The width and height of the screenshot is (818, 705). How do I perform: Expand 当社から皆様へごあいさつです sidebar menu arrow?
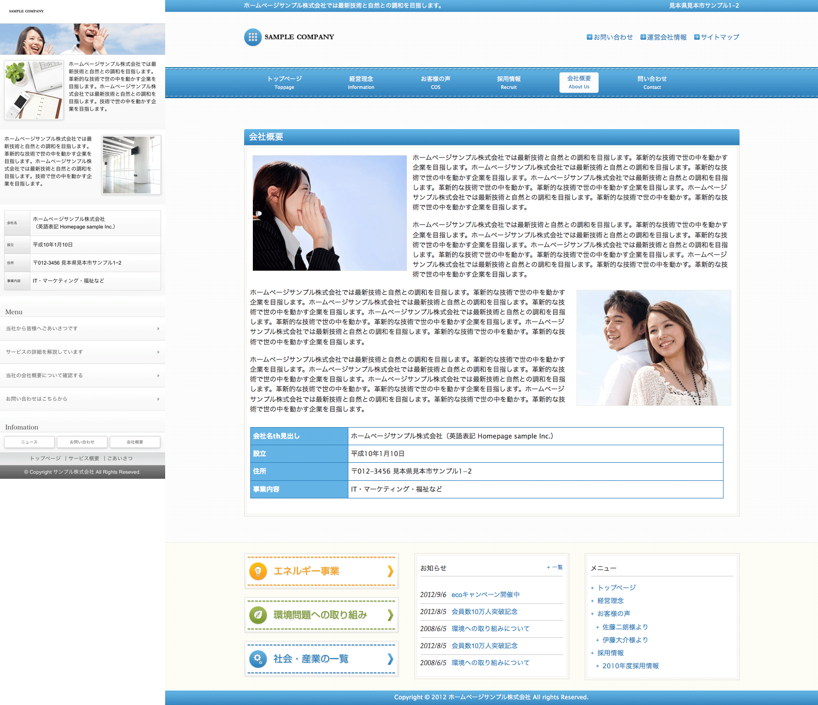[x=158, y=328]
